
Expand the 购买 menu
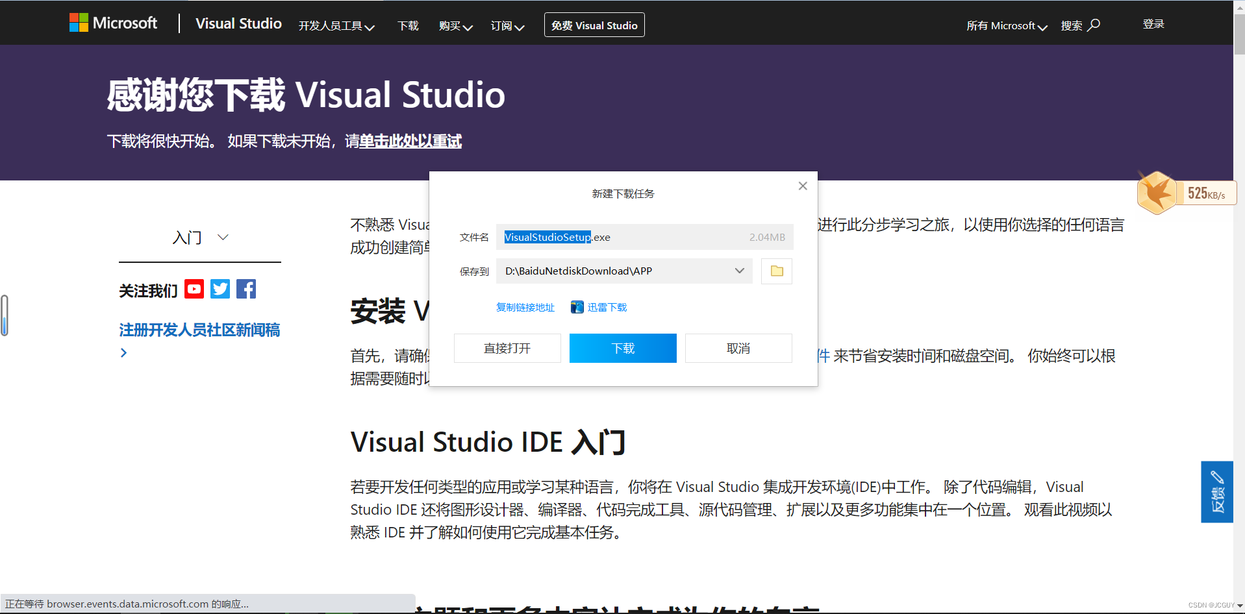(x=455, y=26)
